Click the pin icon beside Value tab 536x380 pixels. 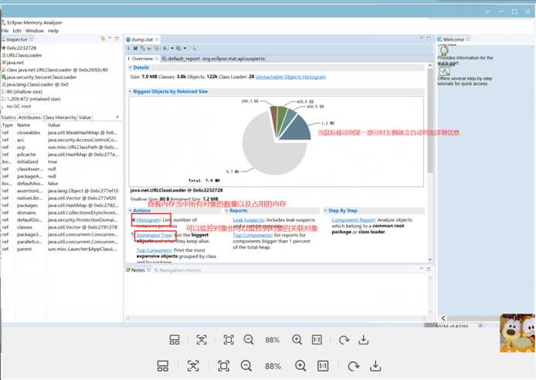point(117,117)
